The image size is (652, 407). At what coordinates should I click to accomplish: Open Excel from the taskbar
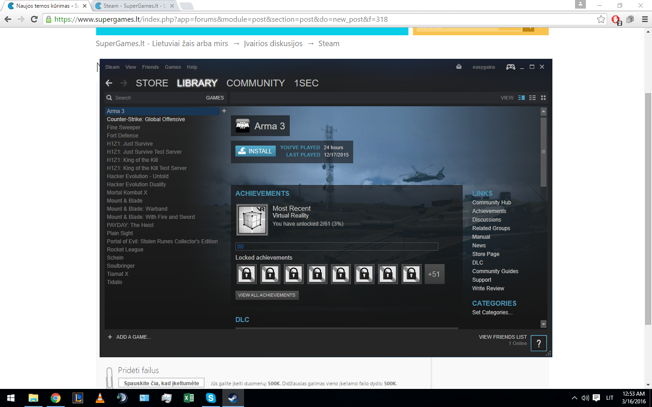pyautogui.click(x=189, y=398)
